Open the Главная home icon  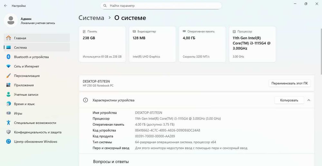9,38
